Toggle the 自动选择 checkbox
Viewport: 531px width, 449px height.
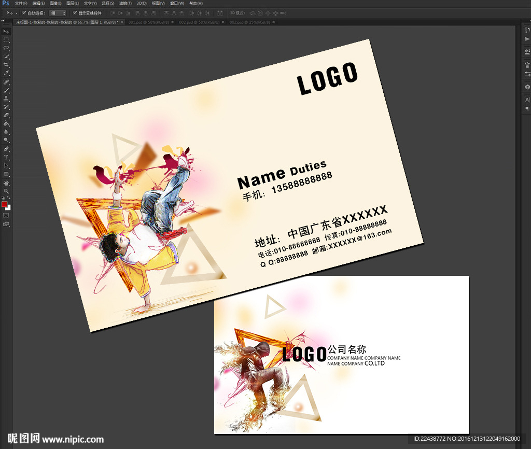pyautogui.click(x=24, y=13)
